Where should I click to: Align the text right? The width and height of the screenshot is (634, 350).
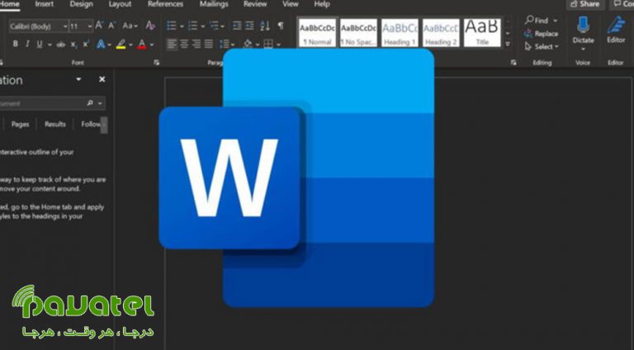(x=196, y=44)
